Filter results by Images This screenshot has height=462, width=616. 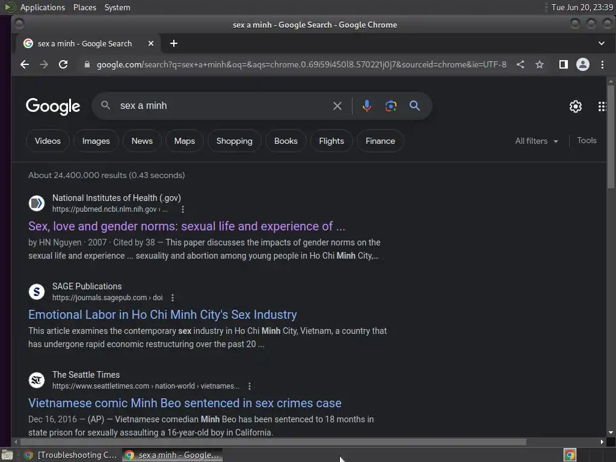[96, 141]
